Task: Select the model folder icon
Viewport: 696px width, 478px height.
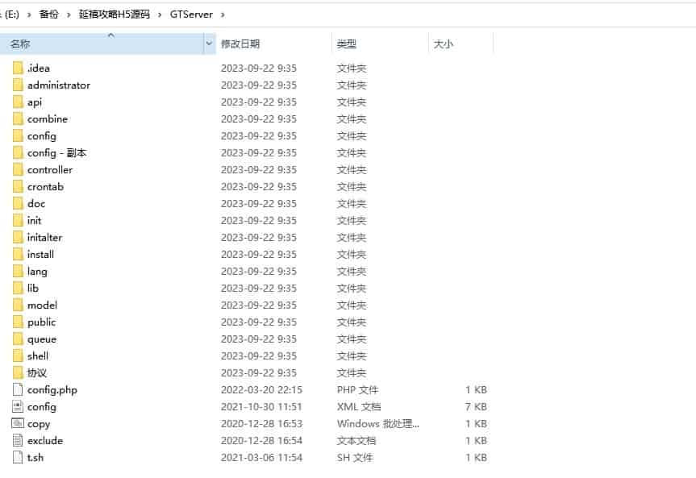Action: tap(18, 305)
